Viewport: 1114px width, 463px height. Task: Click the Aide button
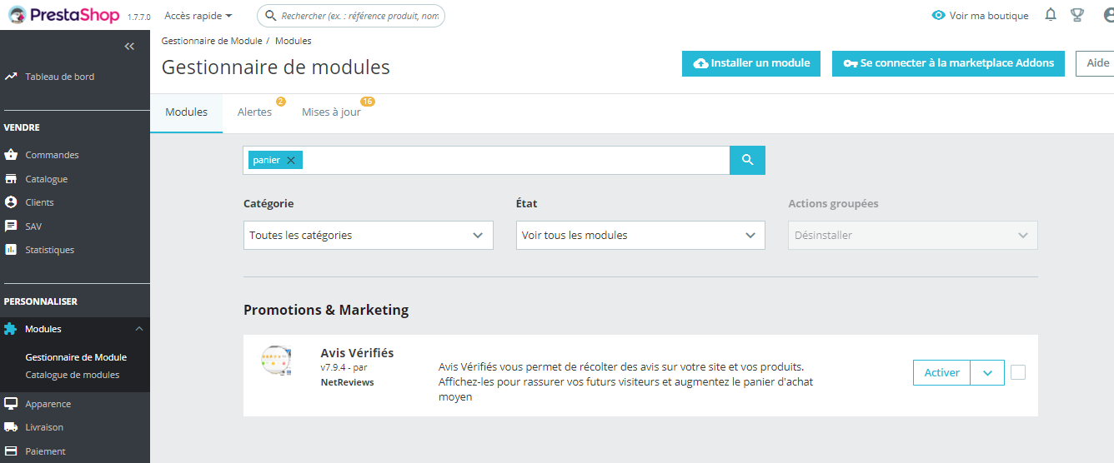pos(1096,63)
